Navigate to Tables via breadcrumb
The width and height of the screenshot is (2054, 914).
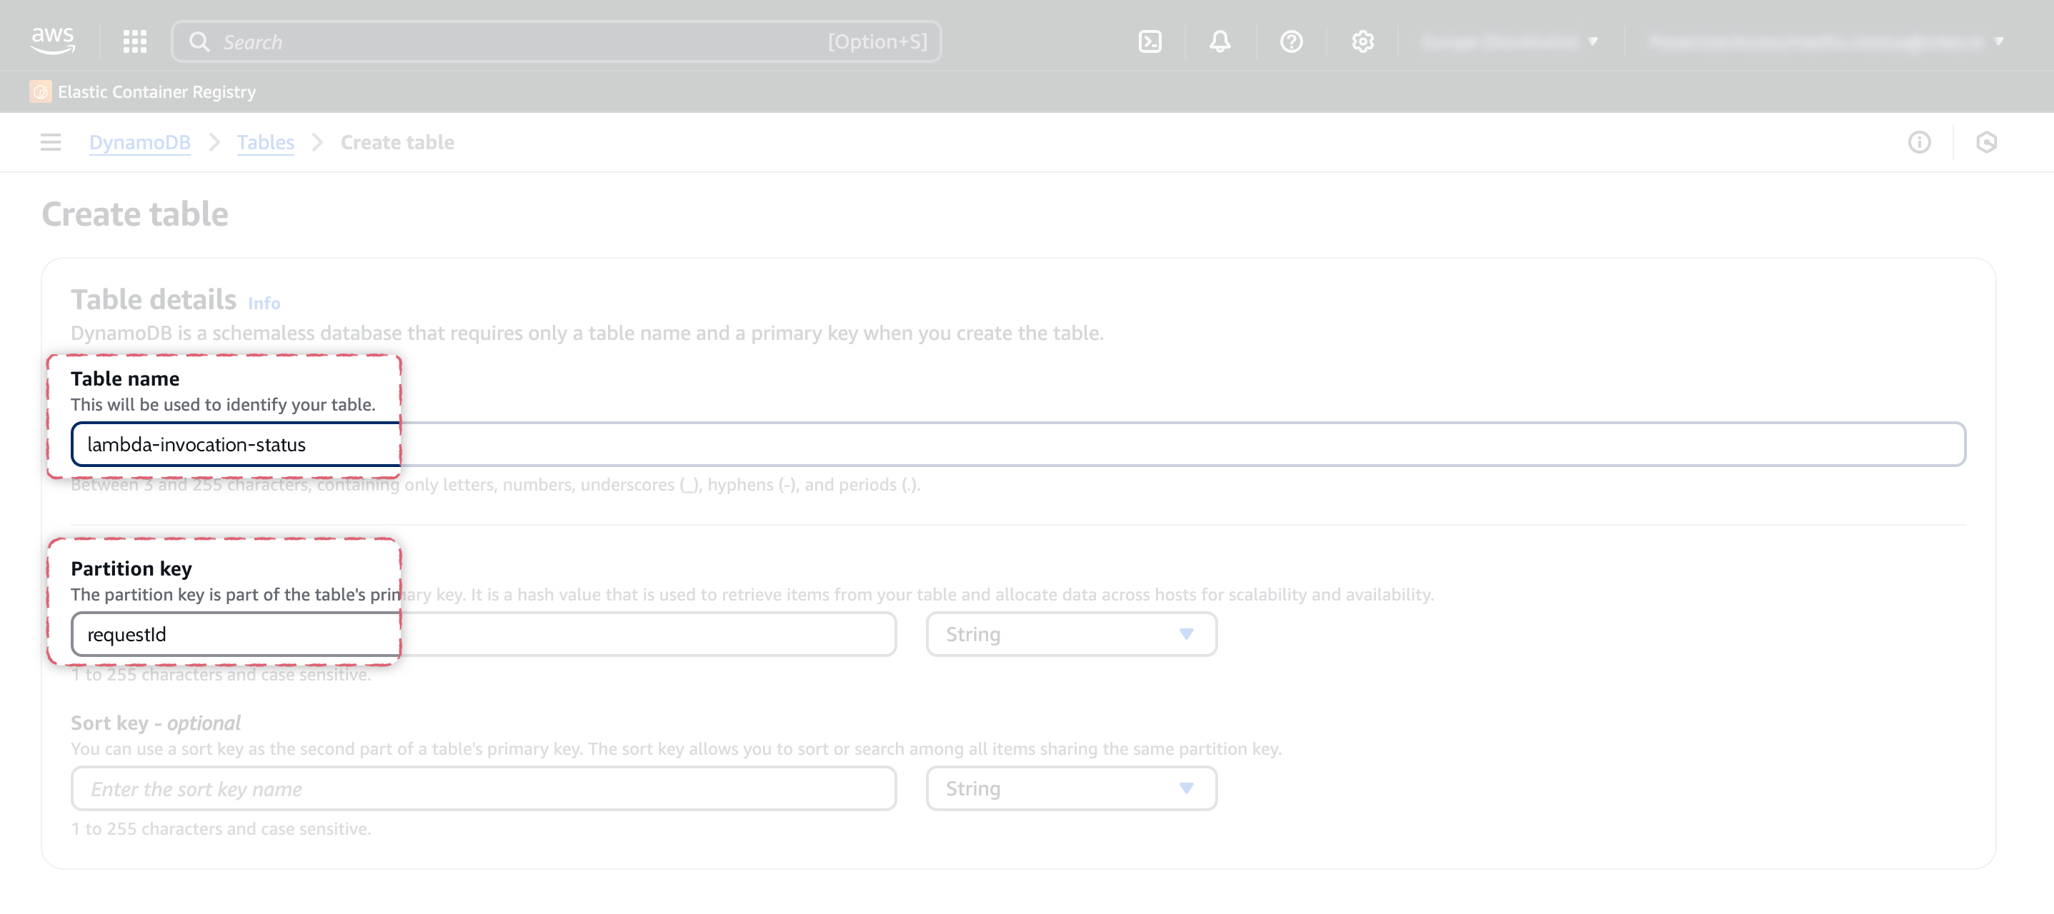[266, 142]
